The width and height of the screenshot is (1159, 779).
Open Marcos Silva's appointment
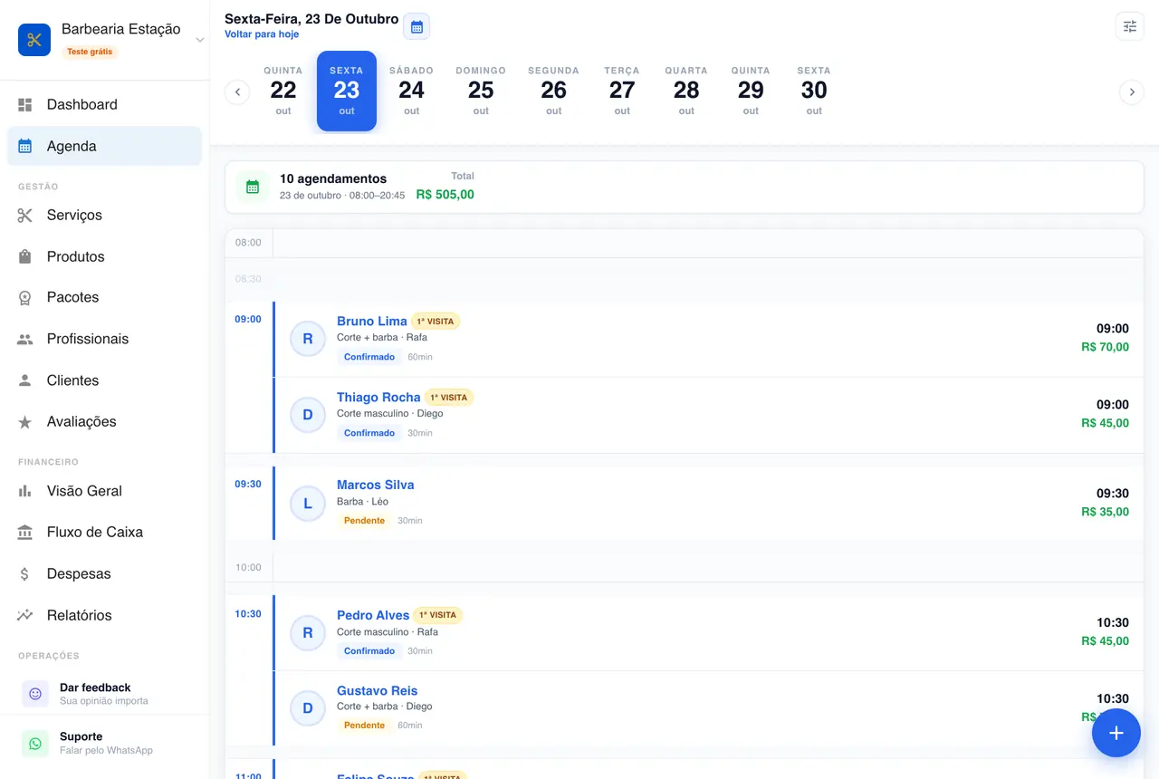pyautogui.click(x=708, y=503)
